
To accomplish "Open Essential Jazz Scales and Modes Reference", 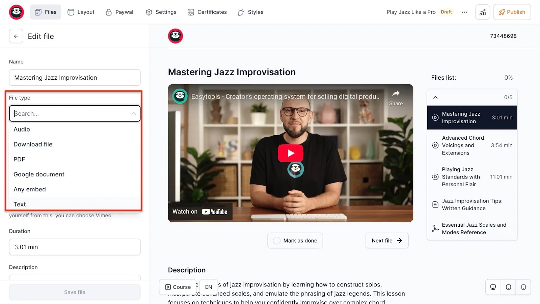I will pos(472,229).
